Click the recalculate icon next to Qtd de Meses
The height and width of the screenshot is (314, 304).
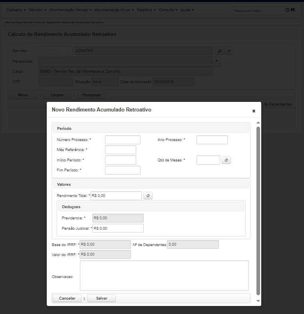pos(226,160)
